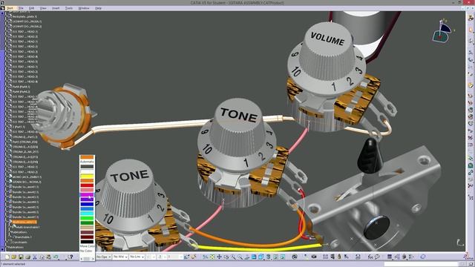Image resolution: width=475 pixels, height=267 pixels.
Task: Select Branchable.1 in the tree
Action: [23, 237]
